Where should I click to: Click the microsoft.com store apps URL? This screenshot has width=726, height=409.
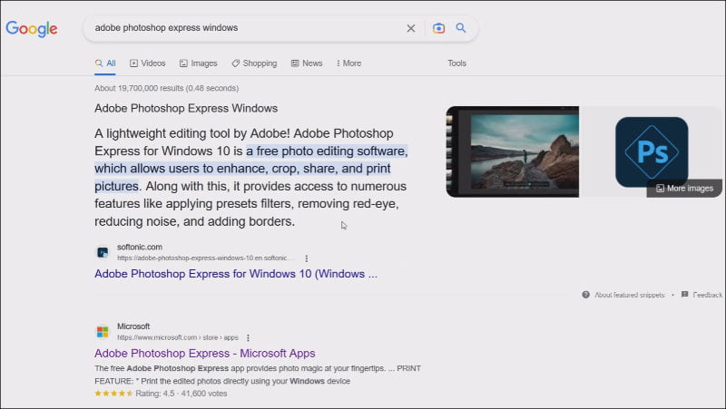coord(178,337)
